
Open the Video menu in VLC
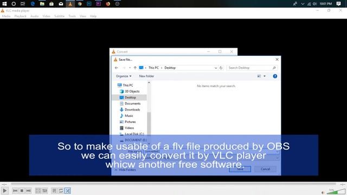click(47, 16)
